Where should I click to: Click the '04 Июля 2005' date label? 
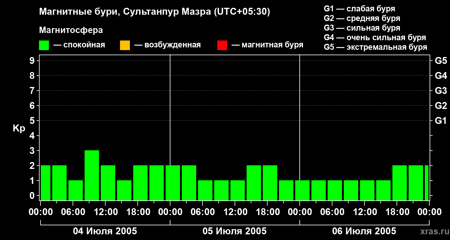tap(105, 231)
